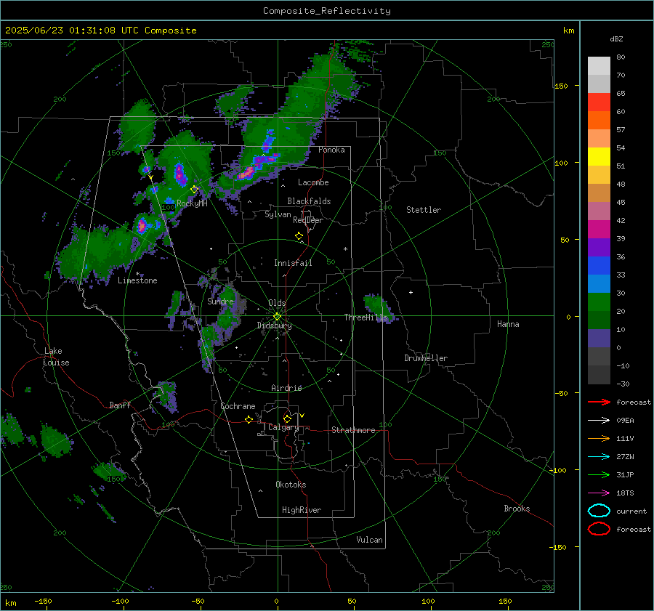This screenshot has width=654, height=611.
Task: Click the Ponoka city label
Action: pyautogui.click(x=331, y=150)
